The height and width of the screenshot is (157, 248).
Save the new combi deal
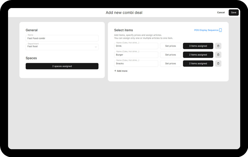[234, 12]
